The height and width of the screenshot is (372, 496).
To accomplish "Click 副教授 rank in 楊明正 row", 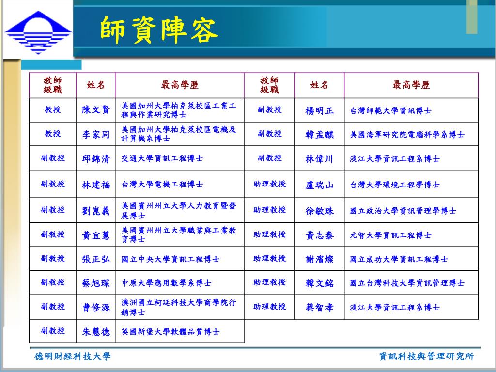I will coord(269,109).
